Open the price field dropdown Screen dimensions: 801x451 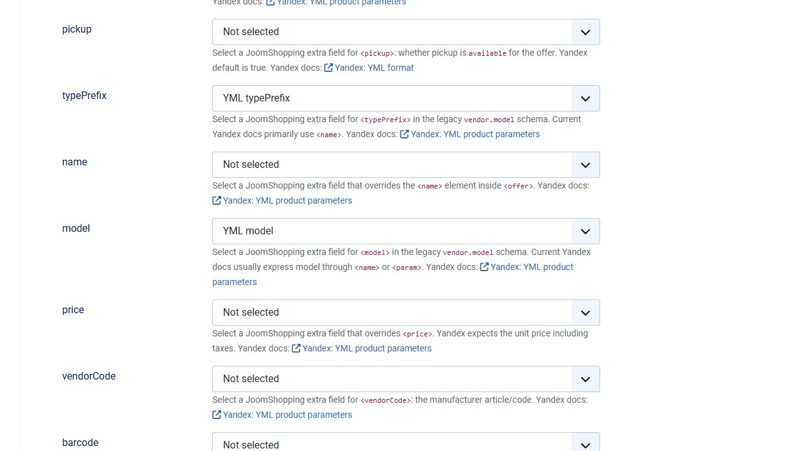[406, 313]
